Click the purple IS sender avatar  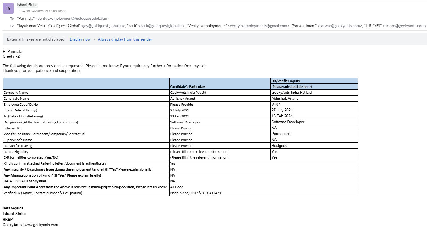coord(8,8)
